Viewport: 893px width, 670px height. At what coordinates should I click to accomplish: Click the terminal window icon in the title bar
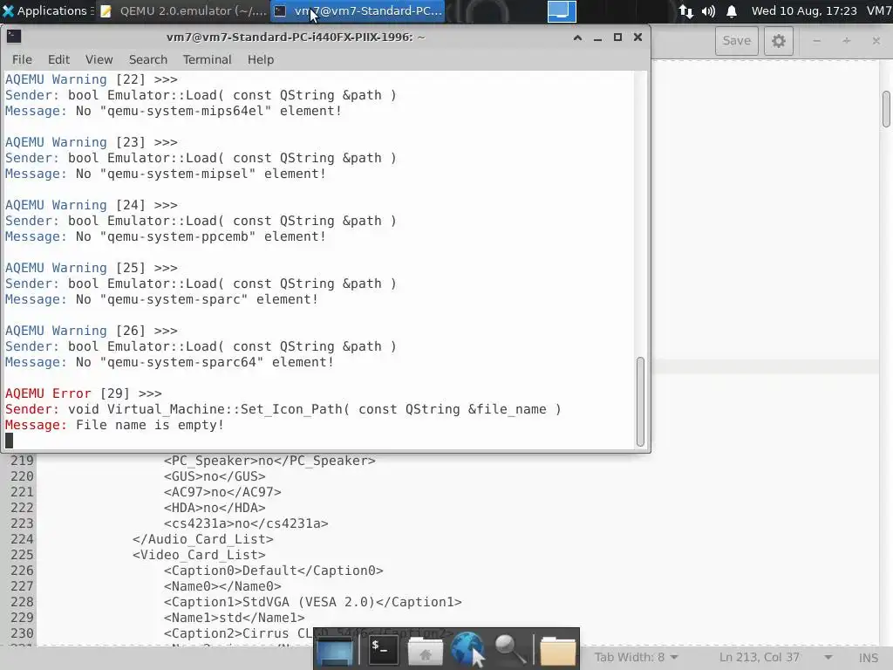click(14, 37)
